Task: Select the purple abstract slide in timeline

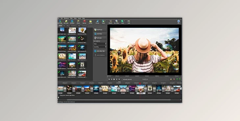Action: pyautogui.click(x=132, y=88)
